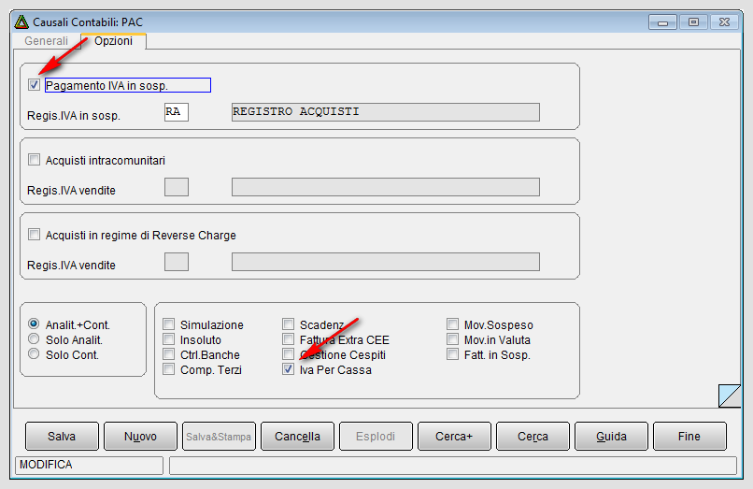Minimize the Causali Contabili window
The image size is (753, 489).
click(x=662, y=22)
